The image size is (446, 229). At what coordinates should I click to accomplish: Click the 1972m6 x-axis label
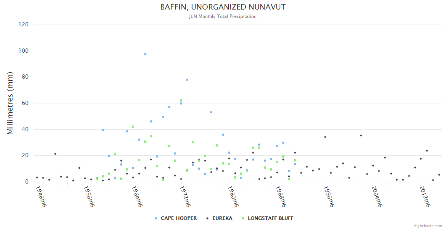tap(185, 197)
